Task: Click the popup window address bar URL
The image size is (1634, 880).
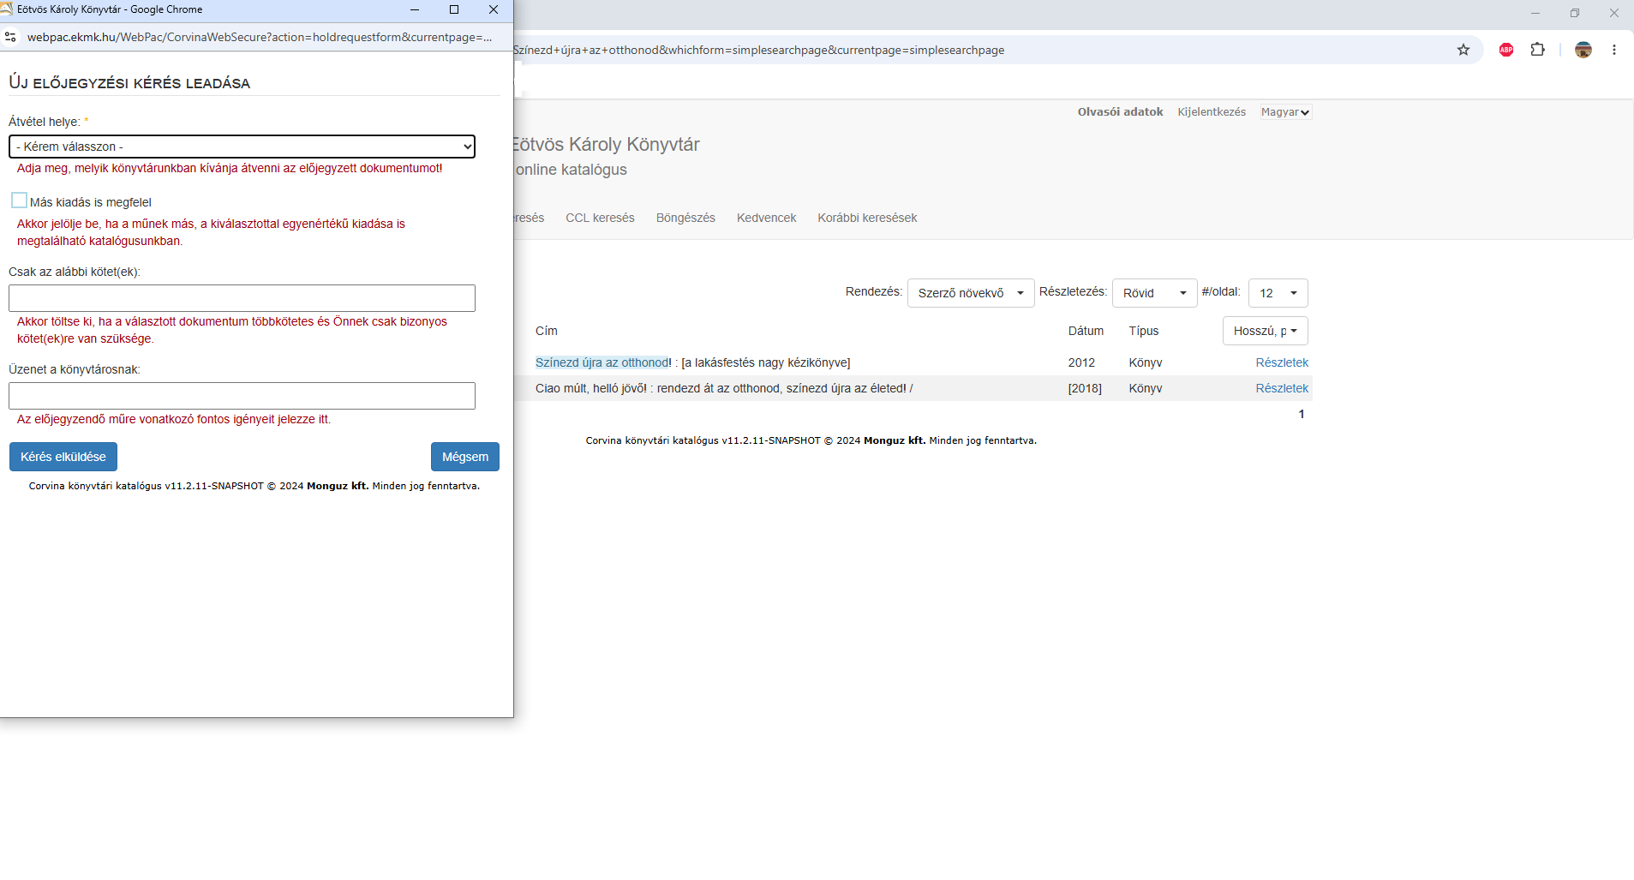Action: pyautogui.click(x=260, y=37)
